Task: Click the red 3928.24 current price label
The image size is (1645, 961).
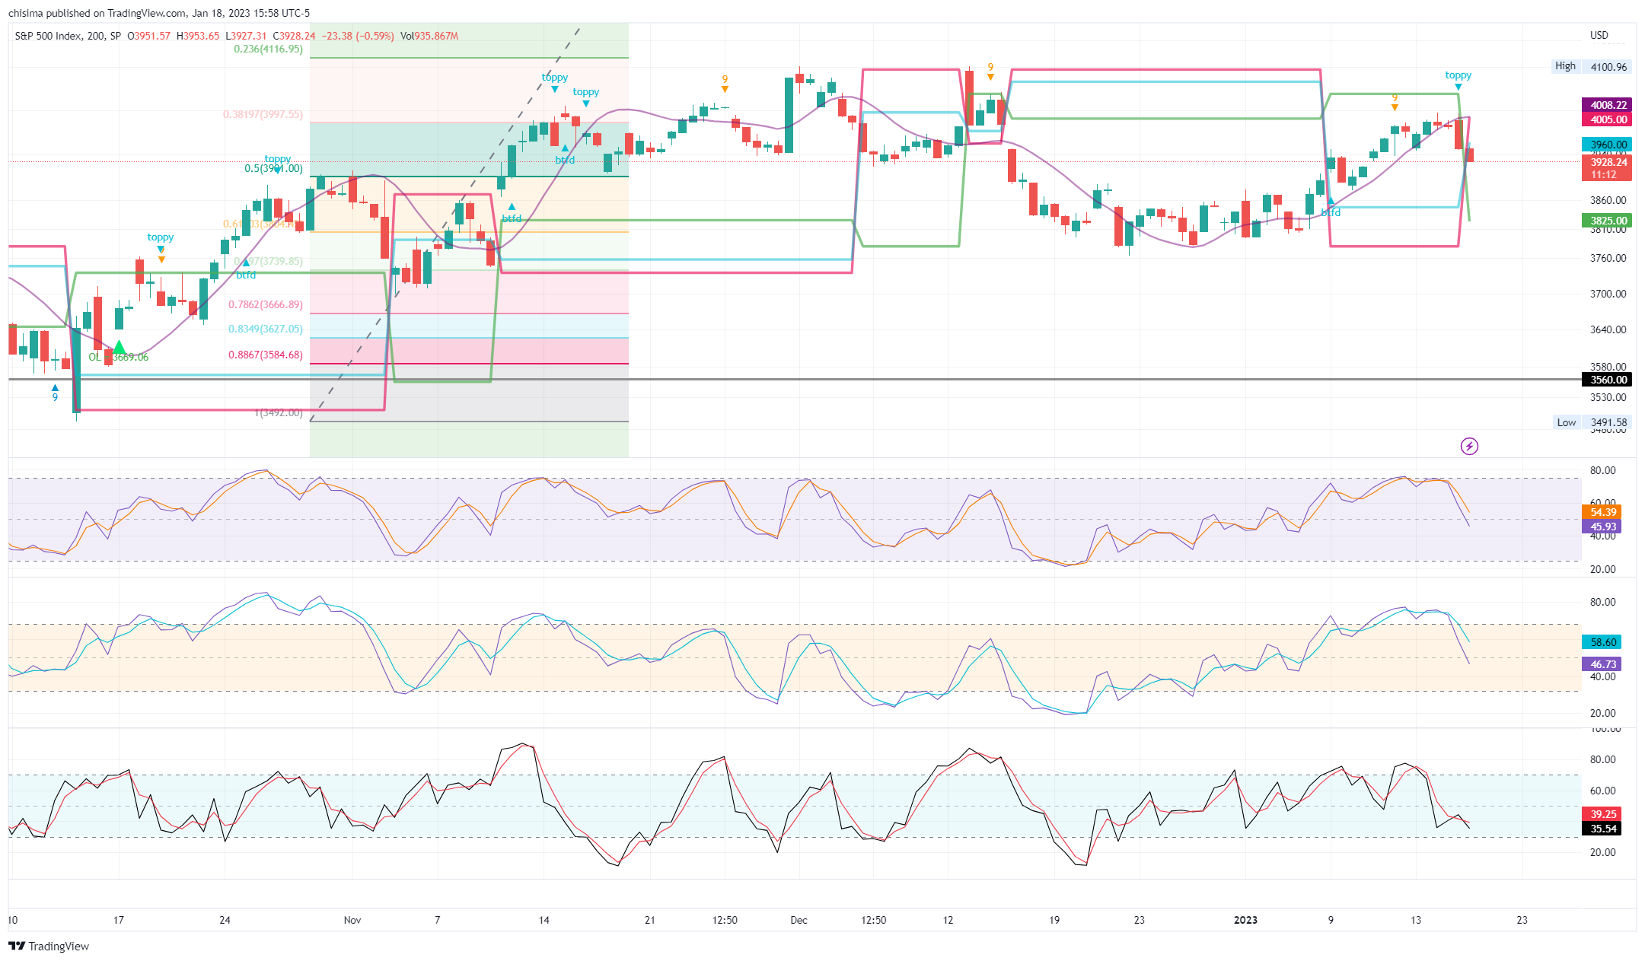Action: point(1608,162)
